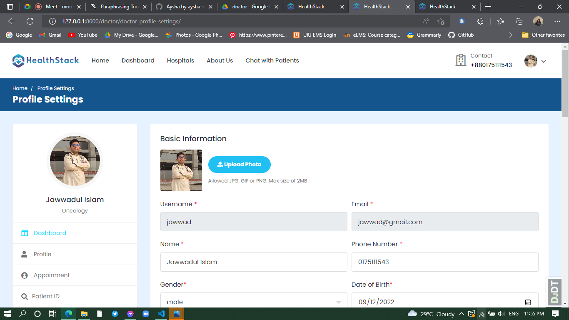Click the Profile person icon in sidebar

point(24,254)
